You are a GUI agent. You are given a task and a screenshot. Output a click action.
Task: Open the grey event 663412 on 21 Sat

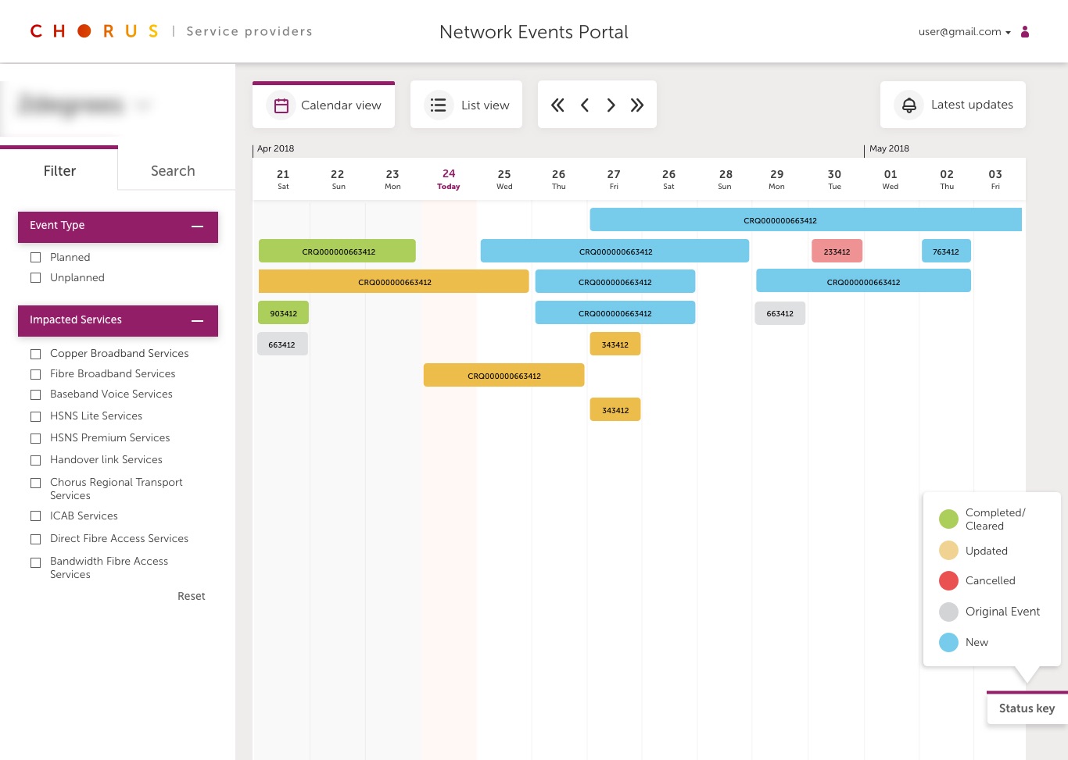click(x=281, y=344)
